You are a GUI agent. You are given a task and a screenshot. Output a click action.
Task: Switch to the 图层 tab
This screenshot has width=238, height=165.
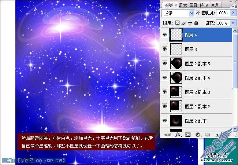point(168,5)
